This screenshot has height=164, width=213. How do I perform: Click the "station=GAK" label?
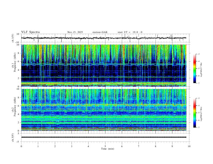point(100,32)
